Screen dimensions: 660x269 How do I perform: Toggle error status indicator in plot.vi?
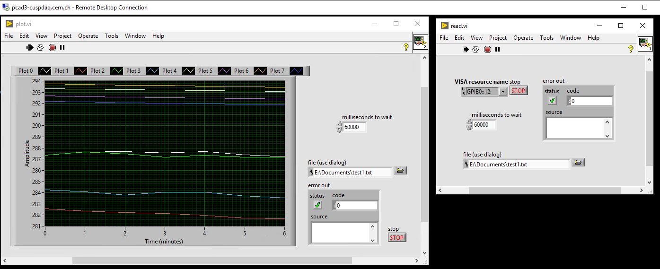tap(317, 205)
